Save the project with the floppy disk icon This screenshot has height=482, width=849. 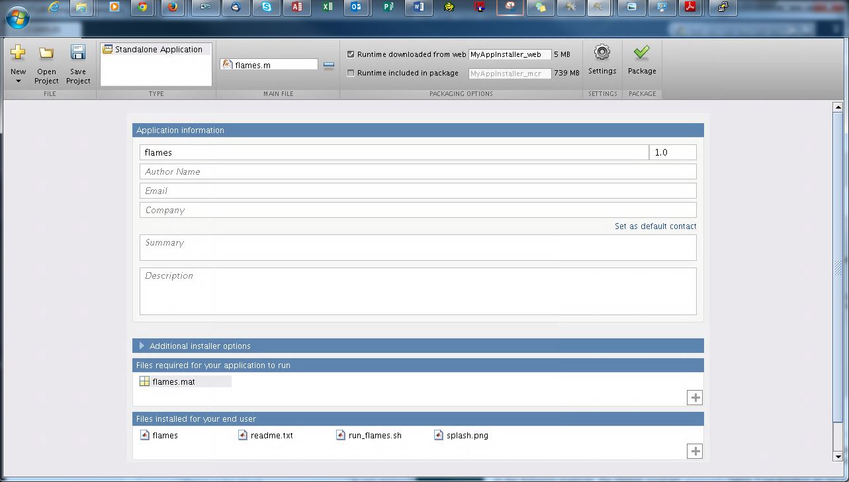click(78, 53)
